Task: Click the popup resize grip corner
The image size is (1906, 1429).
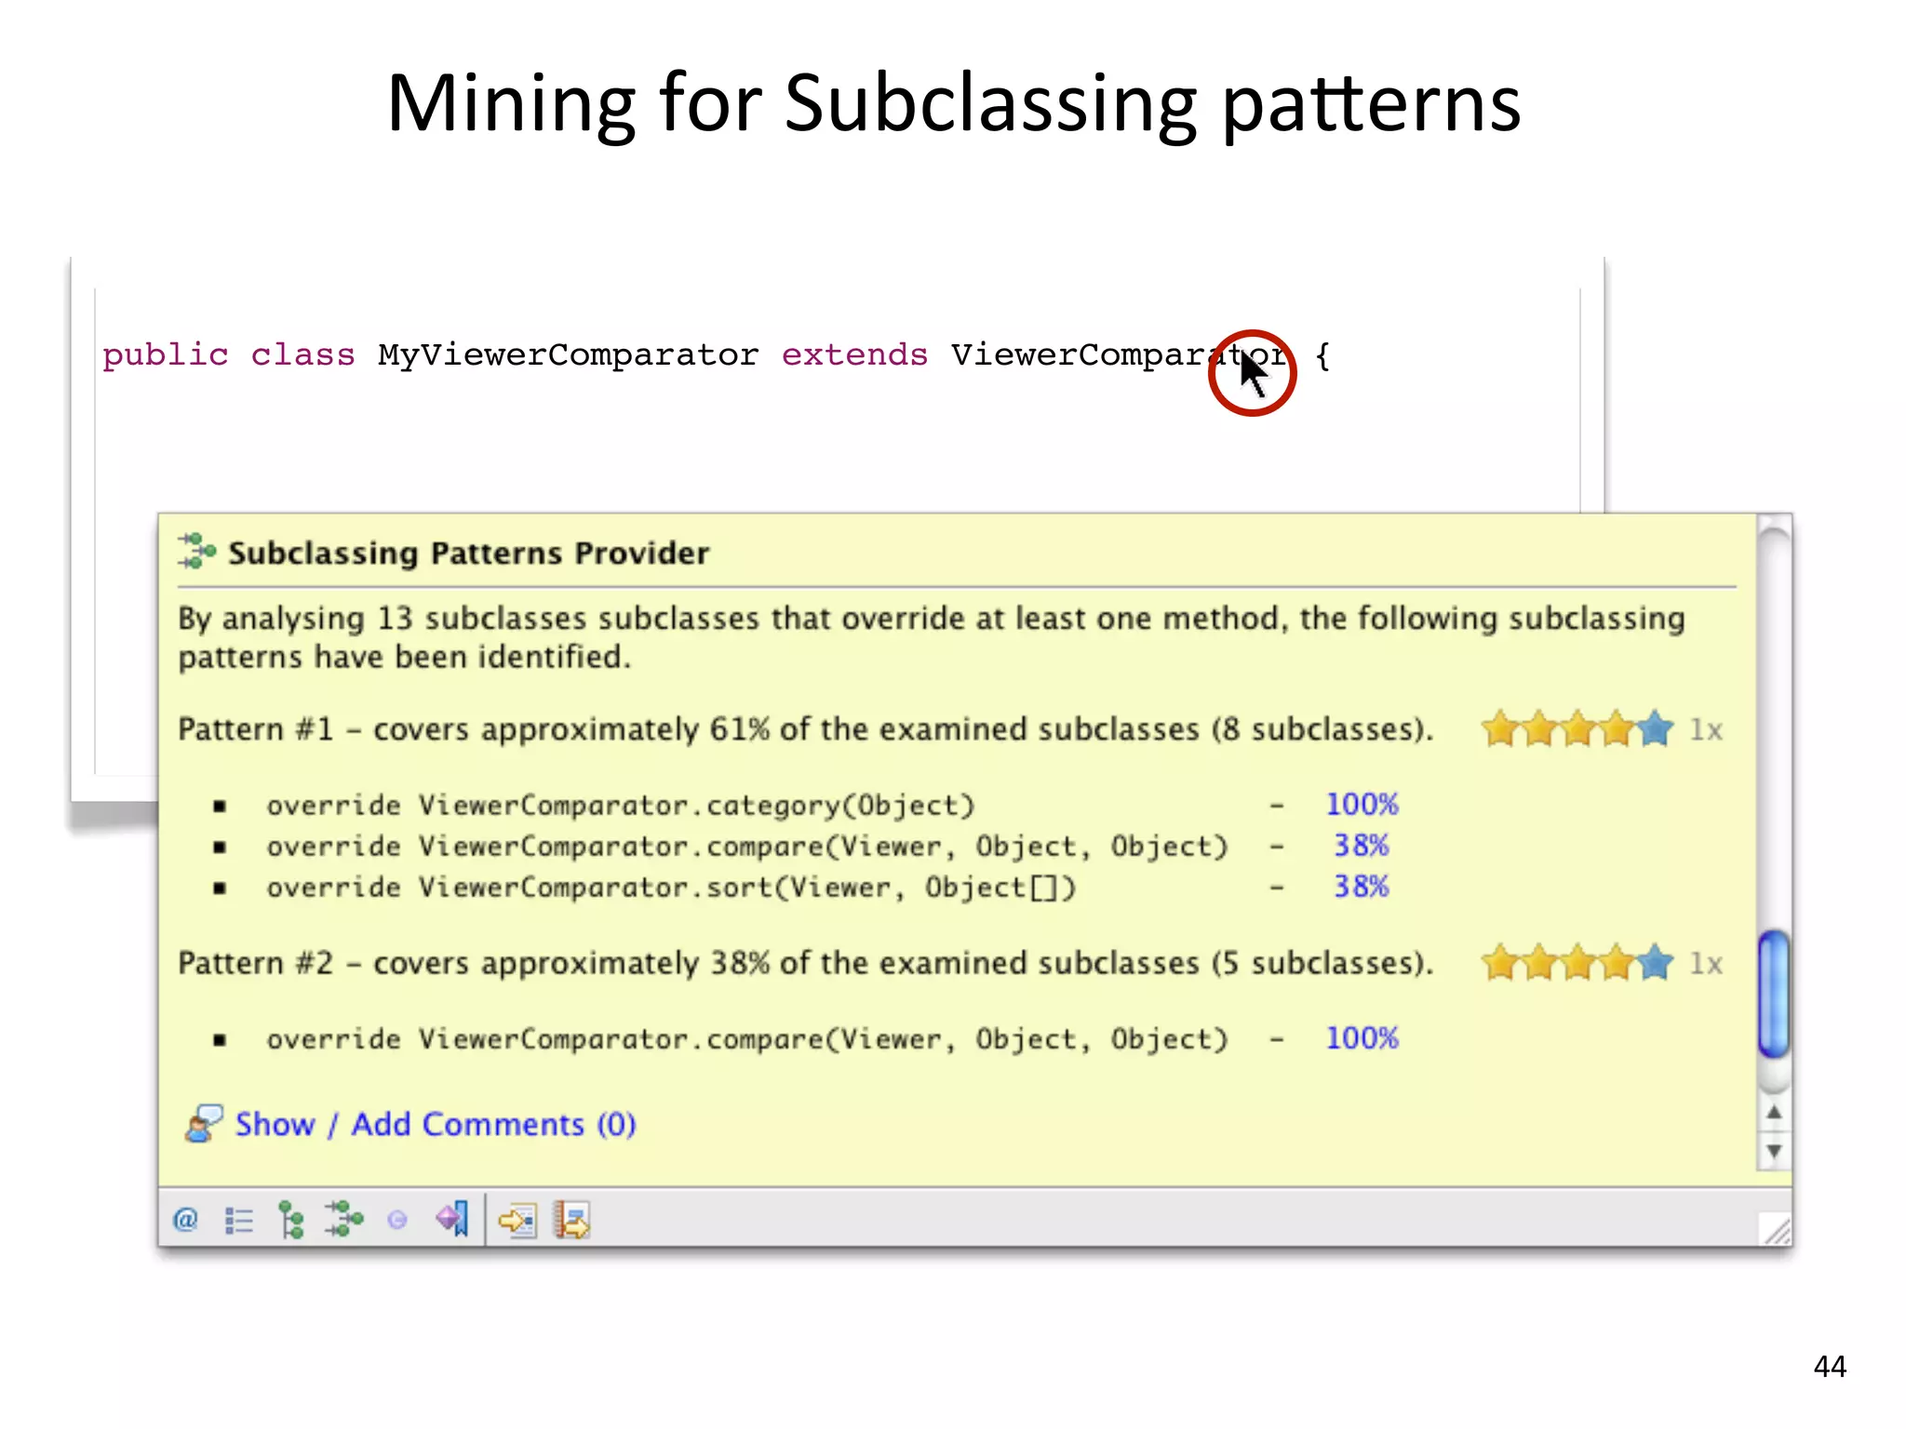Action: click(1777, 1230)
